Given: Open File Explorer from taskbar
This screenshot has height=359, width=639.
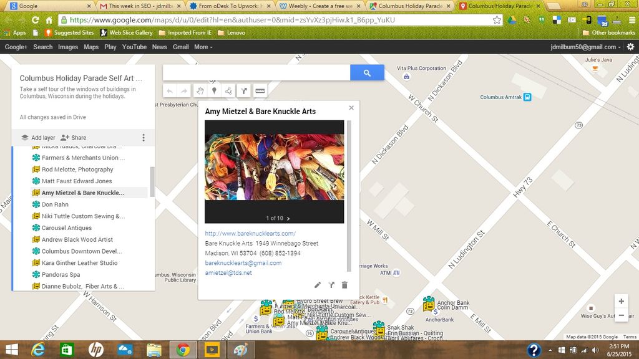Looking at the screenshot, I should click(x=154, y=350).
